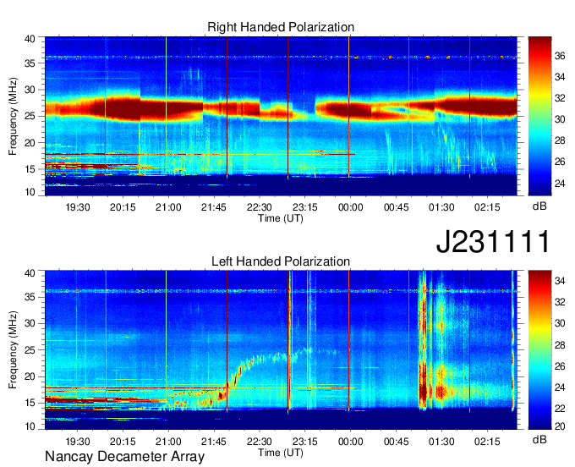Click the Left Handed Polarization title
The image size is (575, 467).
pyautogui.click(x=281, y=261)
